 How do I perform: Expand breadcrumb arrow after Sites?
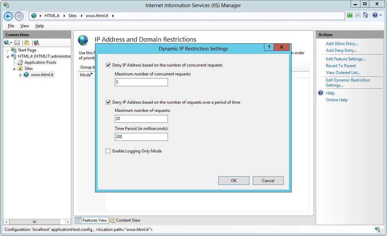[x=81, y=16]
